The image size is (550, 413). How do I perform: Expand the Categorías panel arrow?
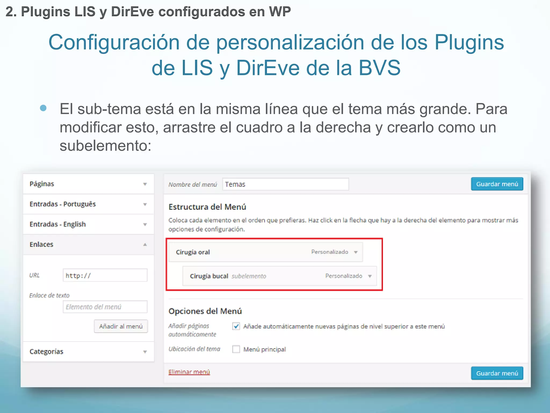145,352
